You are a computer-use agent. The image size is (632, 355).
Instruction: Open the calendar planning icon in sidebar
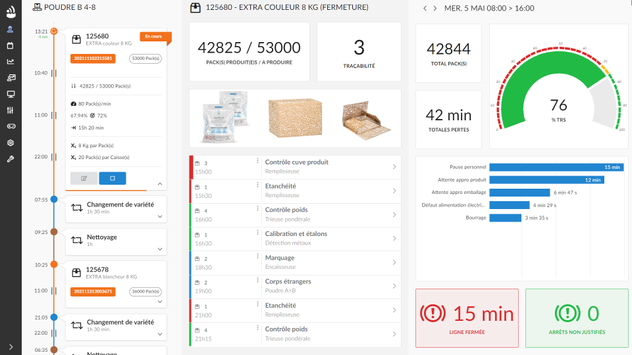pyautogui.click(x=10, y=46)
